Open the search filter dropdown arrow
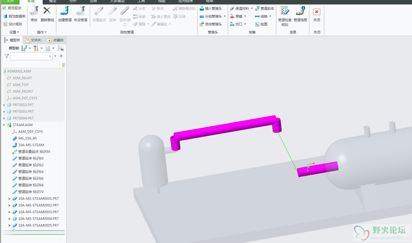The width and height of the screenshot is (412, 243). point(55,56)
